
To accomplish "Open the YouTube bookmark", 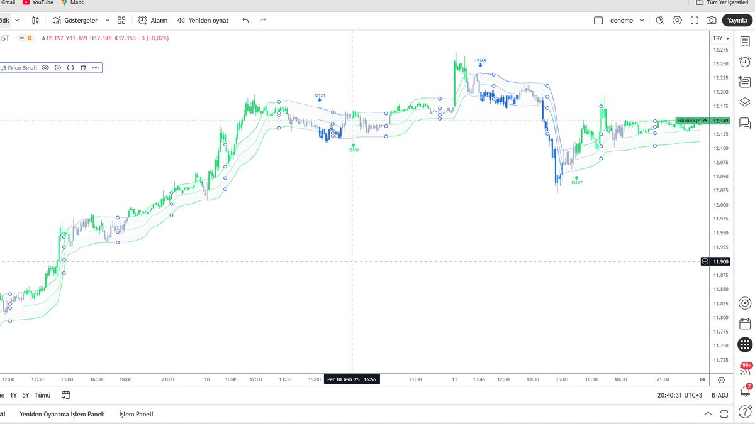I will click(38, 3).
